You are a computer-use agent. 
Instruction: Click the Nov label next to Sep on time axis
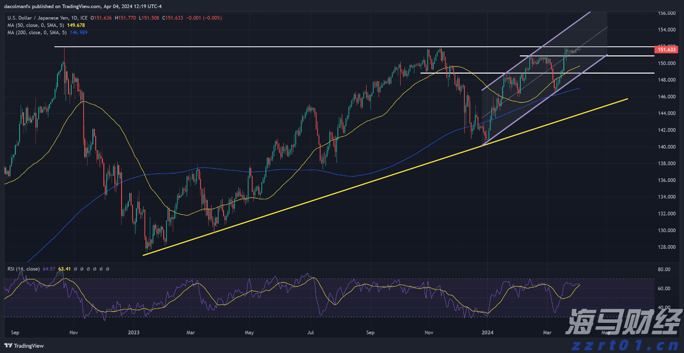click(x=73, y=332)
